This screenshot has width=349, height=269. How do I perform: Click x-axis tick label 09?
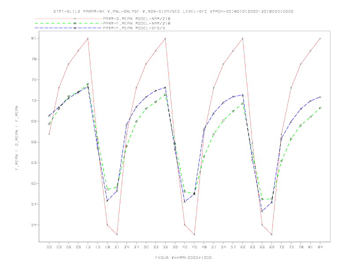(78, 247)
